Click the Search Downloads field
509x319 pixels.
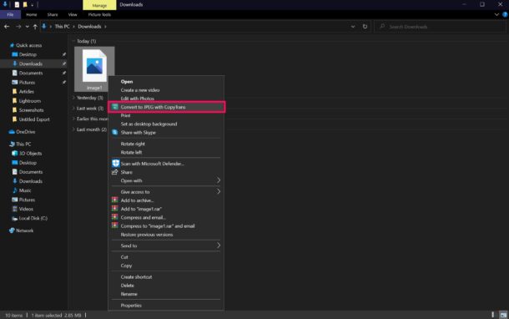(440, 27)
